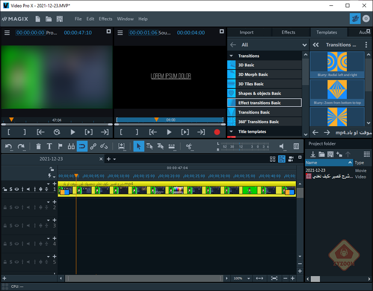This screenshot has height=291, width=373.
Task: Open the dropdown next to add-tab plus
Action: click(x=115, y=159)
